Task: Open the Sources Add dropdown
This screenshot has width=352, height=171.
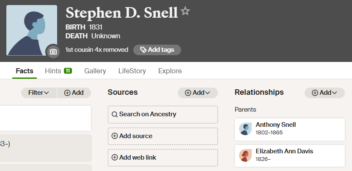Action: pos(198,93)
